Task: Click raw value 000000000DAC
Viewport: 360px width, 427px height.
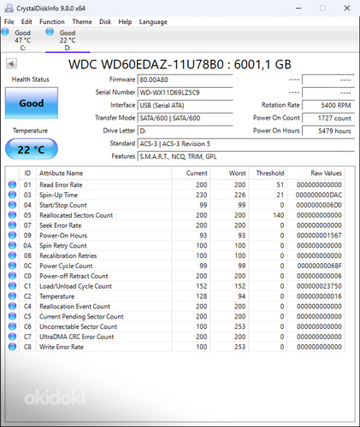Action: pyautogui.click(x=319, y=195)
